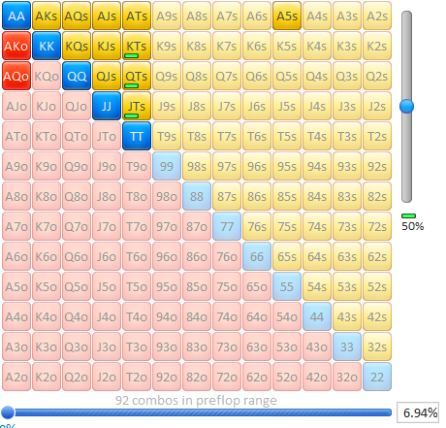This screenshot has height=428, width=446.
Task: Select the green 50% weight indicator
Action: coord(408,215)
